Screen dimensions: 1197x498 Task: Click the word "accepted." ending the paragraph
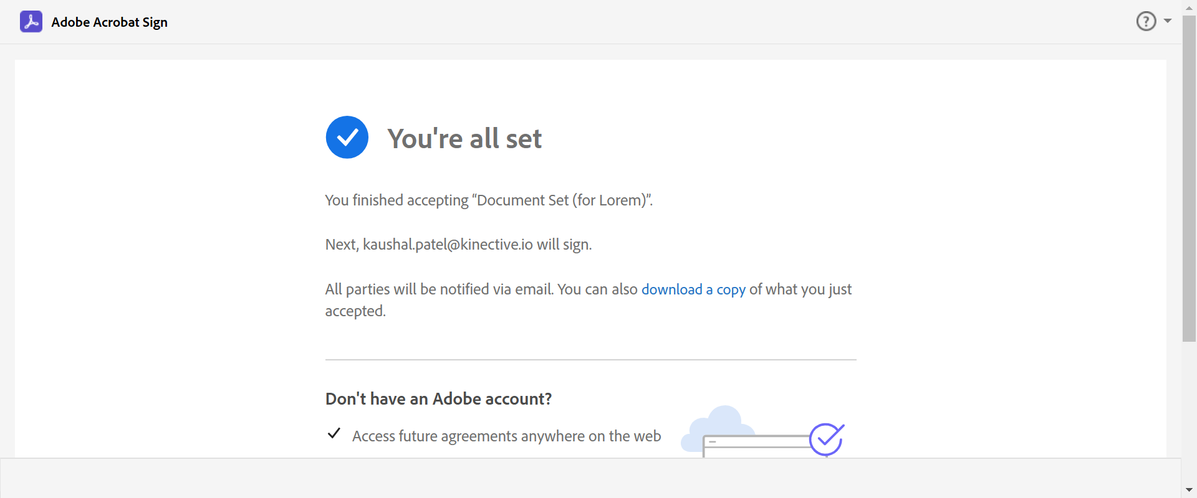click(355, 311)
